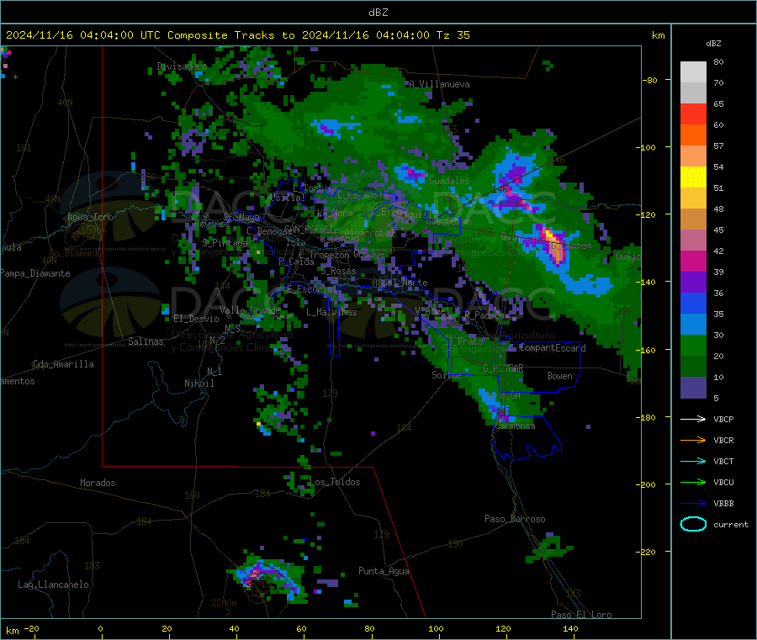
Task: Click the '80' value on the dBZ scale
Action: click(718, 61)
